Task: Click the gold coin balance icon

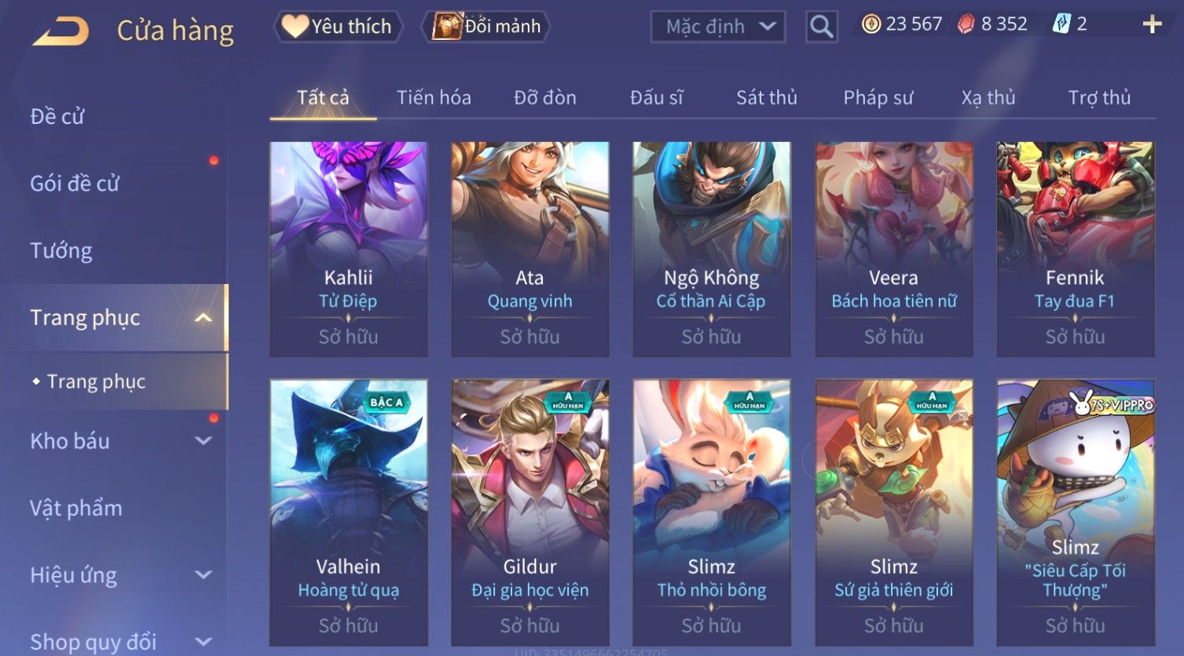Action: 871,24
